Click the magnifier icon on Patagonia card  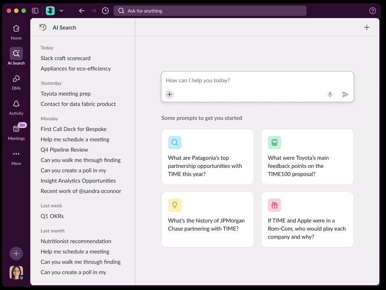click(175, 142)
